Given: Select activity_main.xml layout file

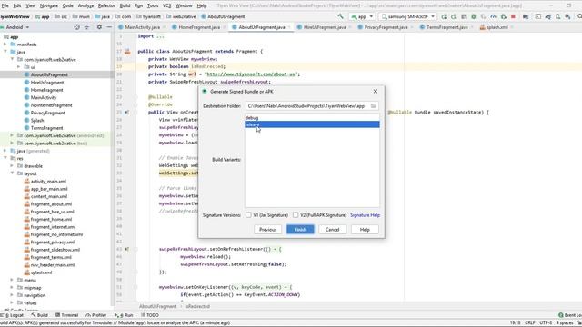Looking at the screenshot, I should 48,182.
